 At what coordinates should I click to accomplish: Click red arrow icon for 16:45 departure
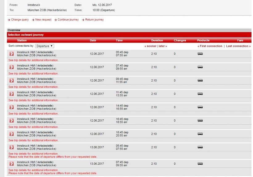pos(11,120)
